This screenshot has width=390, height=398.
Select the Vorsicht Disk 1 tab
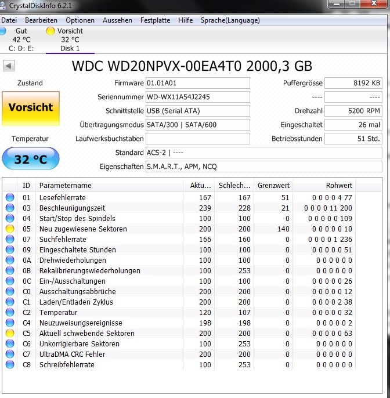(70, 39)
